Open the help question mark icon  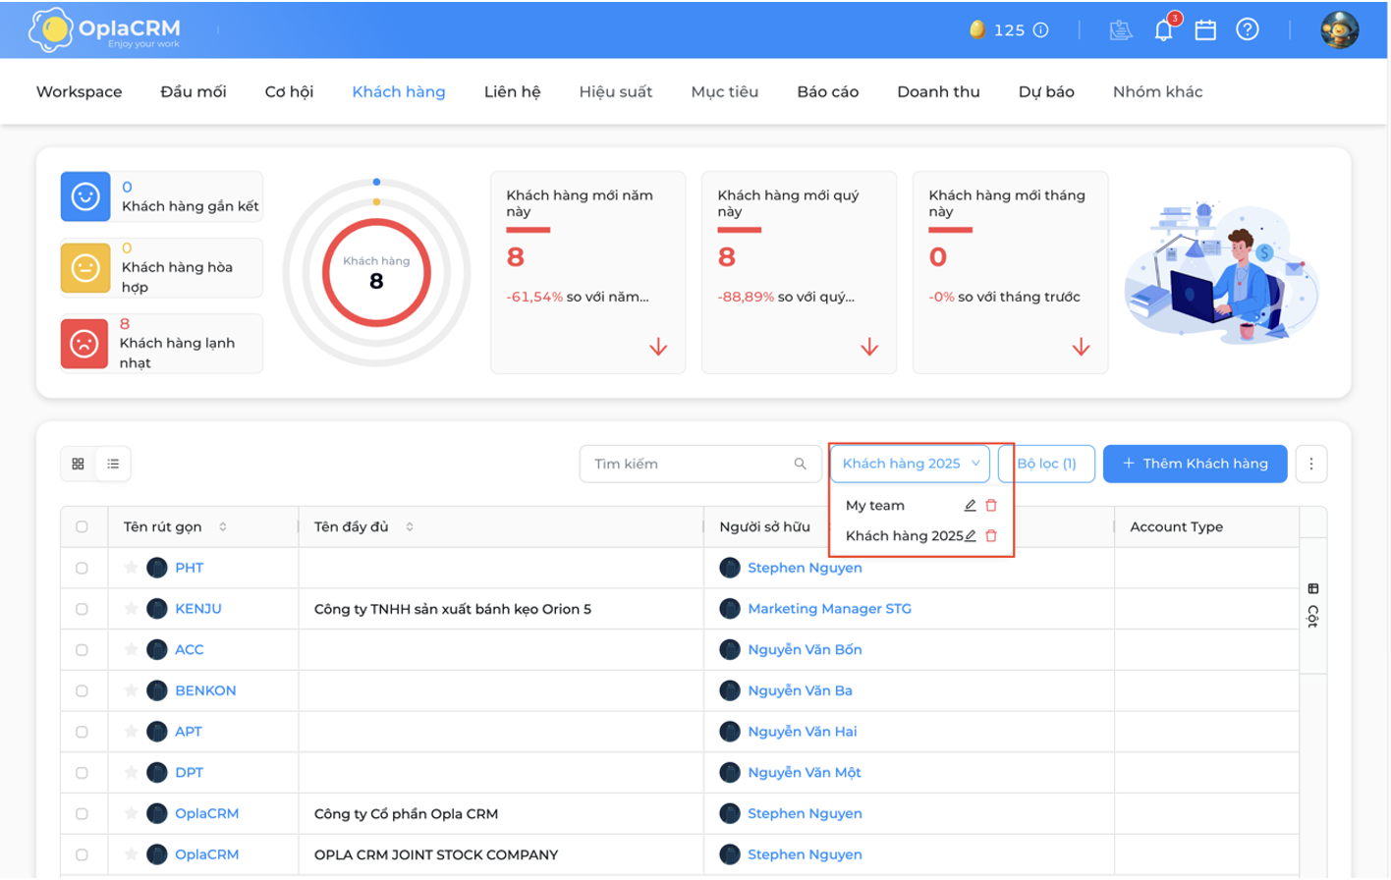[x=1248, y=29]
